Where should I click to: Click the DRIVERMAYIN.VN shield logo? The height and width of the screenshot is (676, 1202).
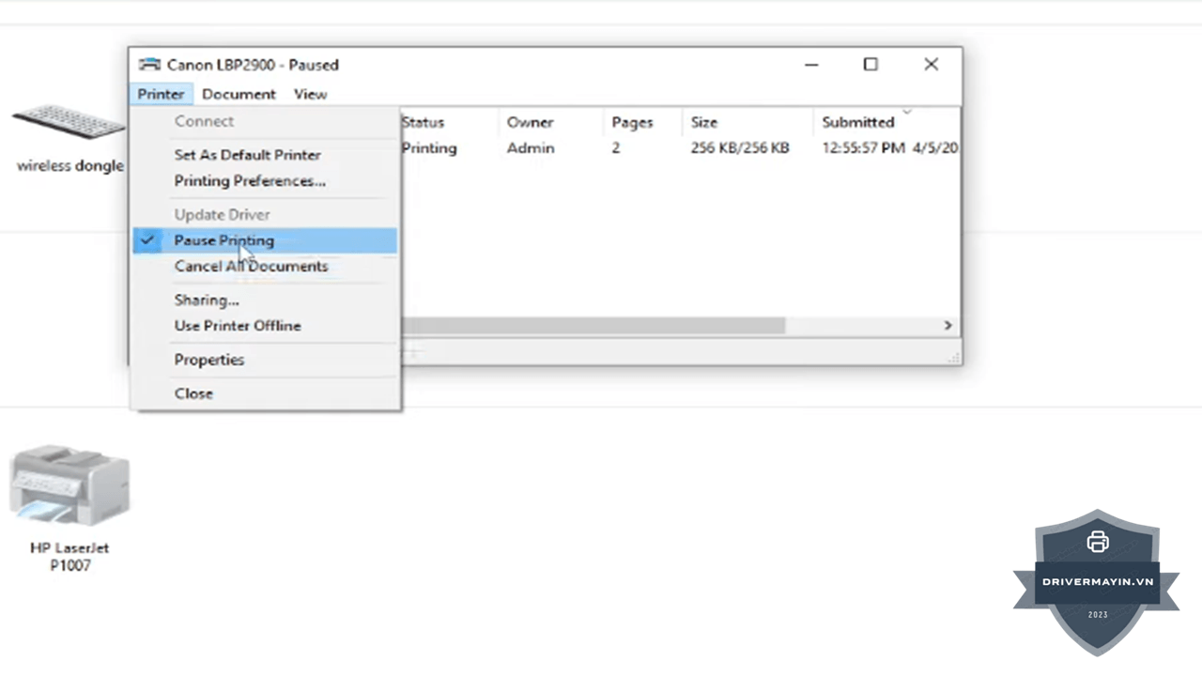(1097, 583)
